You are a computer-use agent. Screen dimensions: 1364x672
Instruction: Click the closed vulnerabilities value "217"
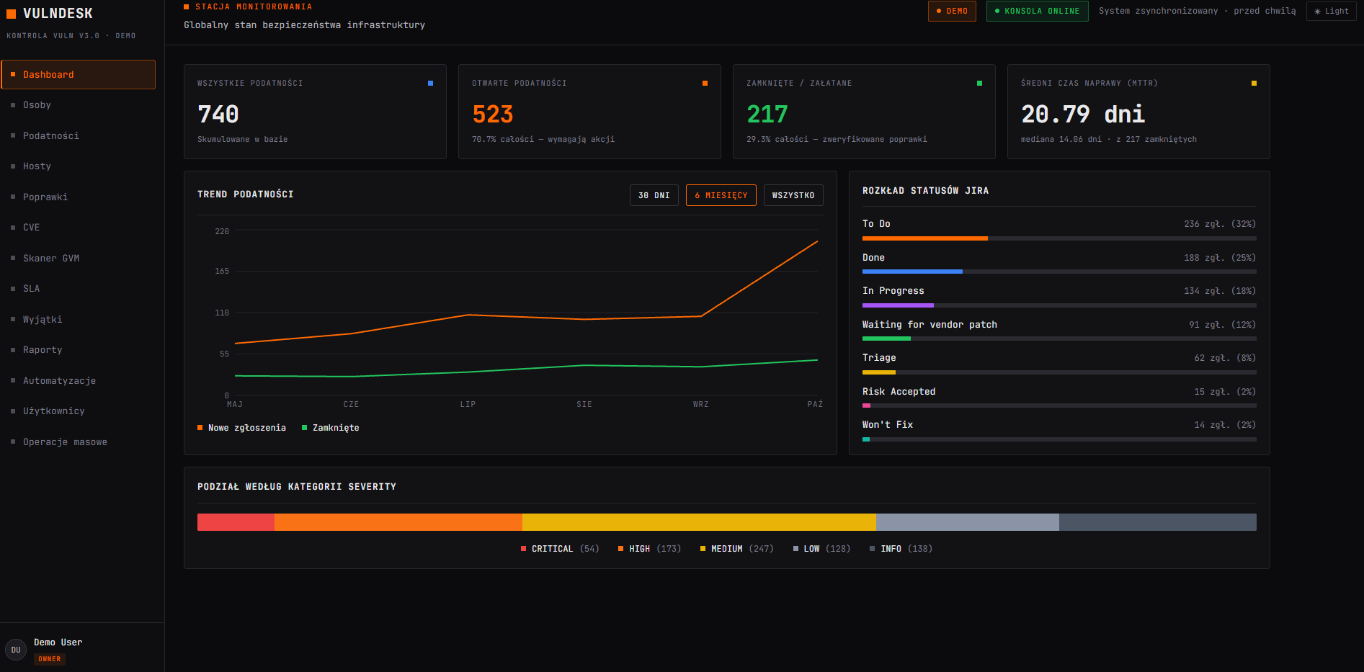[767, 115]
